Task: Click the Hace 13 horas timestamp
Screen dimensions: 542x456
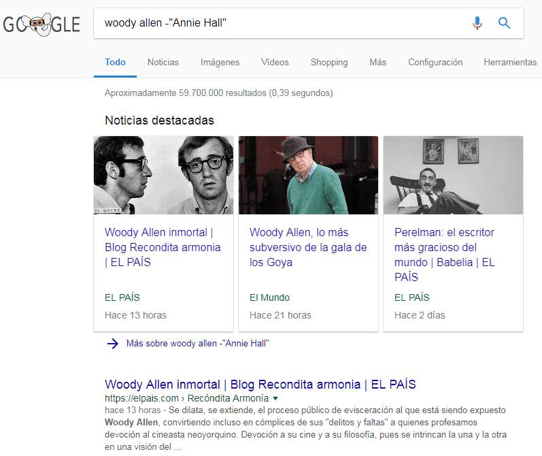Action: click(135, 315)
